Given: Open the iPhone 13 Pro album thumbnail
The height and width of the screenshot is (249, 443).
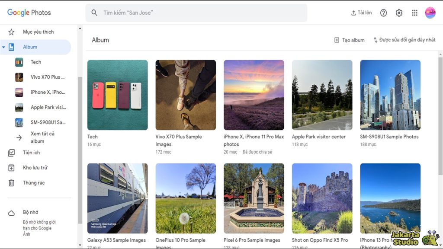Looking at the screenshot, I should click(x=390, y=198).
